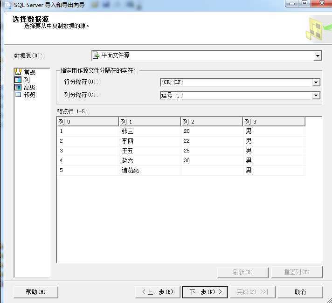The width and height of the screenshot is (332, 303).
Task: Click the 重置列(T) button
Action: pyautogui.click(x=297, y=272)
